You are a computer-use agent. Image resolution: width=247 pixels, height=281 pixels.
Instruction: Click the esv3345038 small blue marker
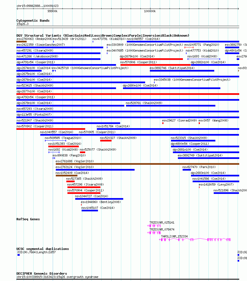154,82
